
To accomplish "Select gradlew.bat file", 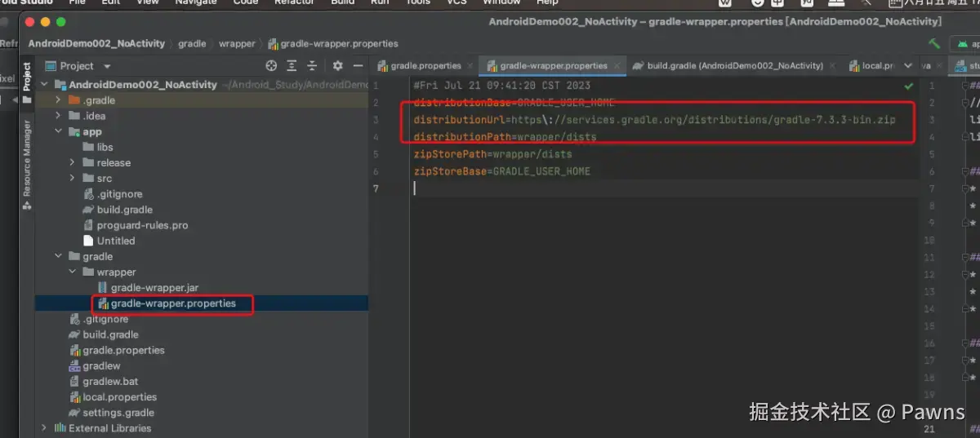I will [104, 382].
